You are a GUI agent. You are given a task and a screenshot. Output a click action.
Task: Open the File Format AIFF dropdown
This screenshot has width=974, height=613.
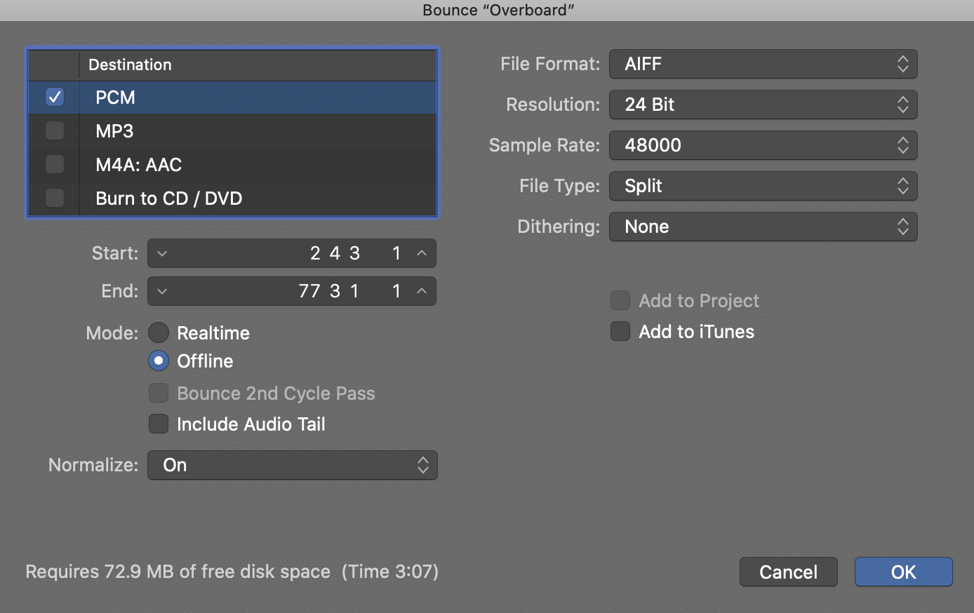pos(763,64)
